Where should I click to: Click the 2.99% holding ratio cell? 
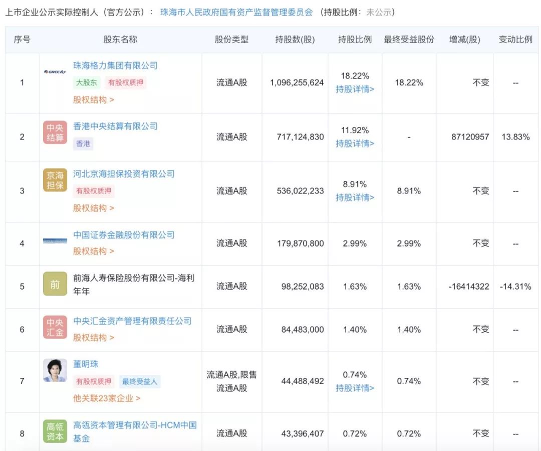coord(355,243)
